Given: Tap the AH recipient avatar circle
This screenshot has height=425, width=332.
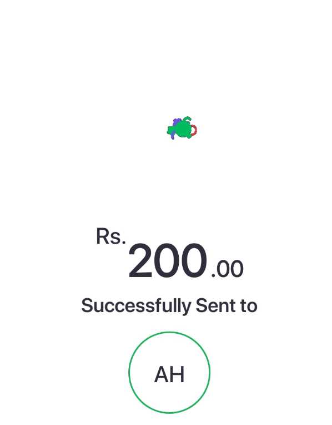Looking at the screenshot, I should click(169, 372).
